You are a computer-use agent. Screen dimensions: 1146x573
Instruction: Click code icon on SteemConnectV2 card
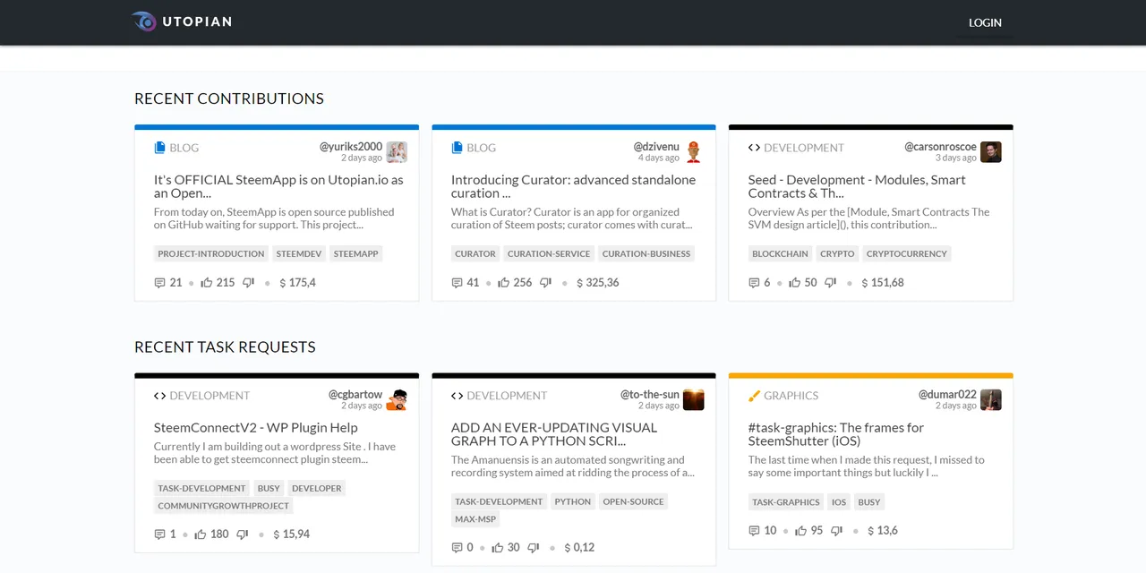(159, 396)
